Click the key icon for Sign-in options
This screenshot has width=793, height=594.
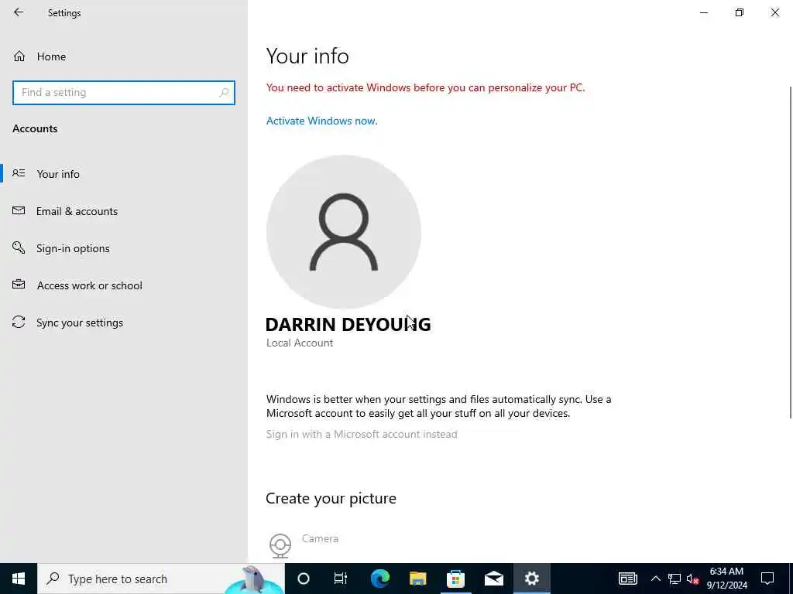point(19,247)
